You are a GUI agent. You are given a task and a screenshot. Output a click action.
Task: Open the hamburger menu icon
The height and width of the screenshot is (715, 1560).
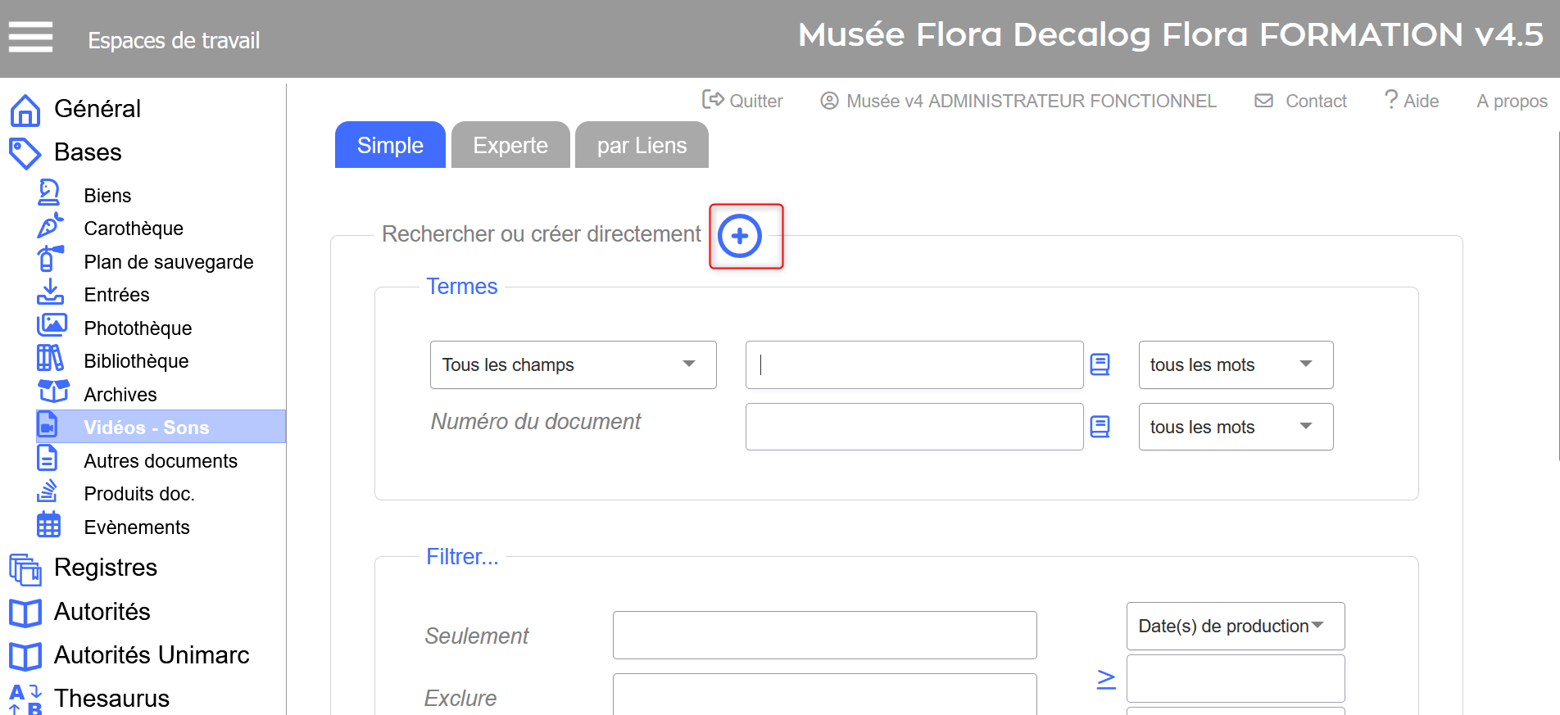tap(30, 38)
